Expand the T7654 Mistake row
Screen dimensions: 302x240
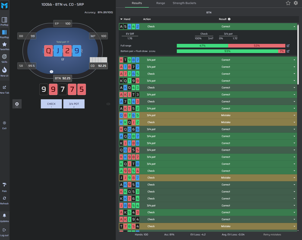coord(208,226)
